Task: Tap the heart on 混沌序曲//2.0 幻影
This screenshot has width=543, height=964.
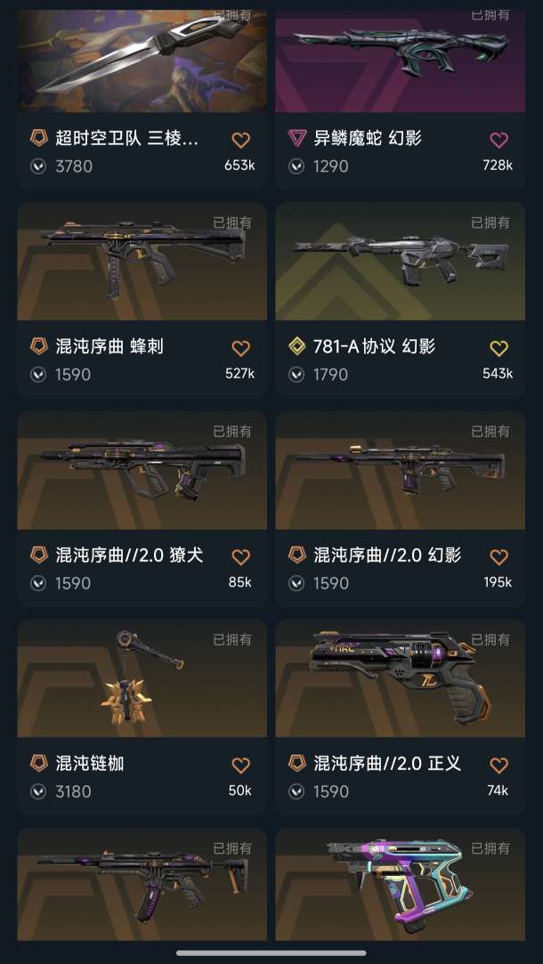Action: 498,557
